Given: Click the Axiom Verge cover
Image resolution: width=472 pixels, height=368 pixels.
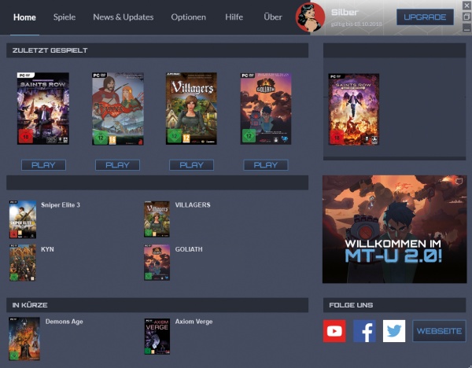Looking at the screenshot, I should pyautogui.click(x=157, y=337).
